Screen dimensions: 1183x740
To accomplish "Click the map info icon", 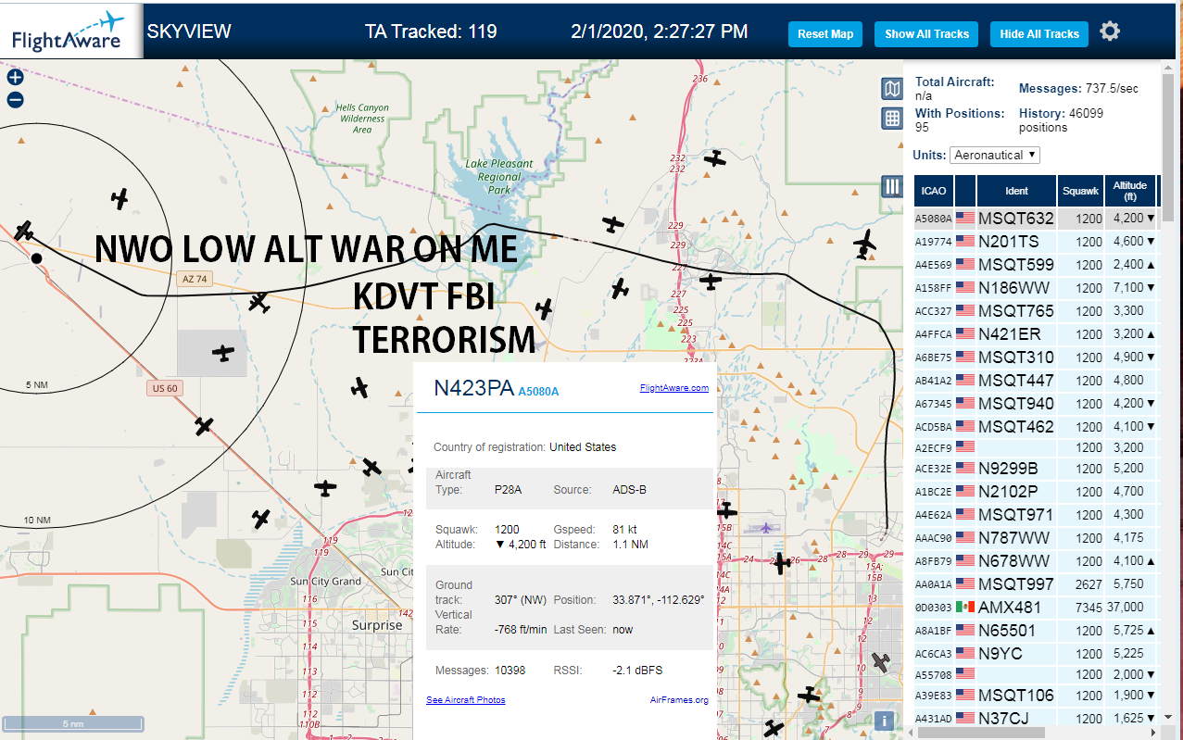I will click(885, 720).
